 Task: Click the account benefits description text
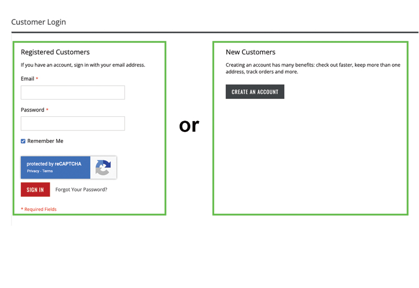click(x=313, y=69)
